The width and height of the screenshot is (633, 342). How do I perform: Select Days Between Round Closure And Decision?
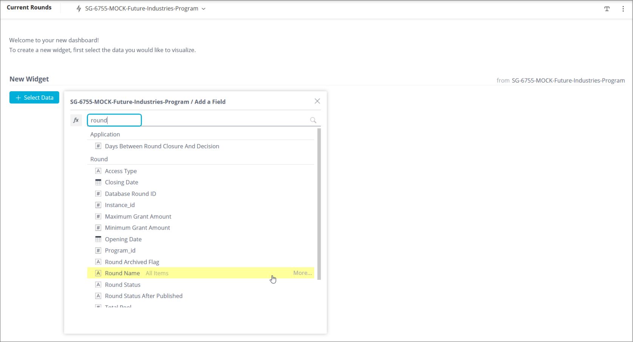point(162,146)
